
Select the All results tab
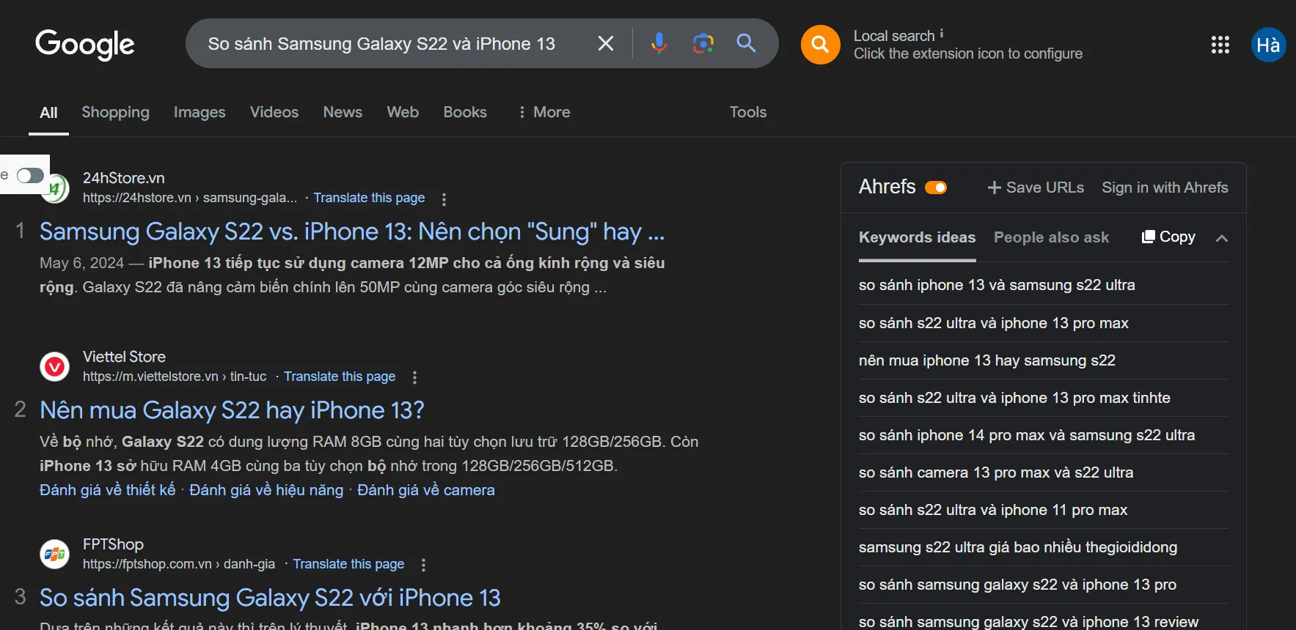pos(48,113)
